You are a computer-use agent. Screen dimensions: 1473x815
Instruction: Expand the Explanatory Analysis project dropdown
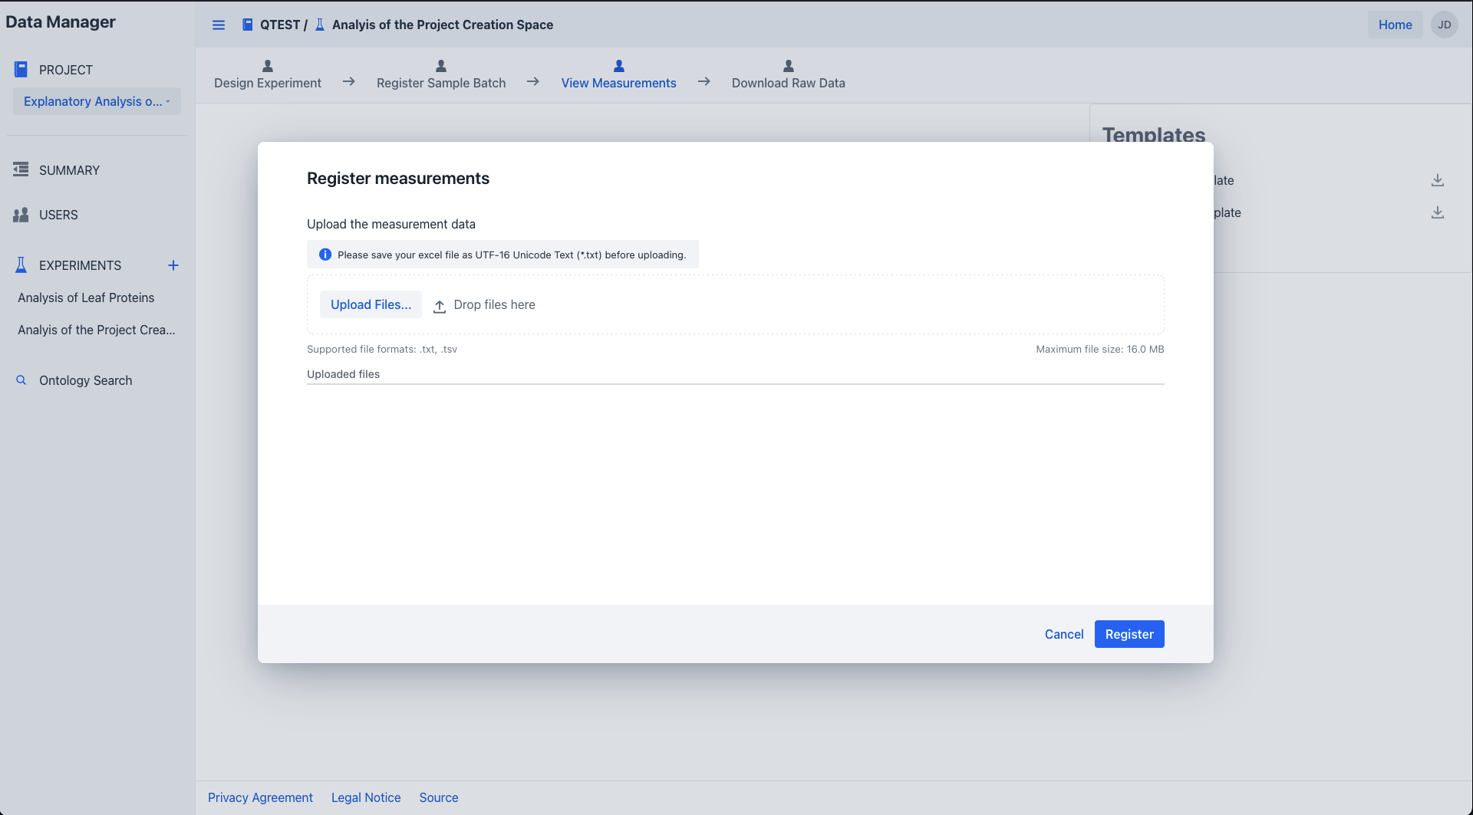[x=97, y=101]
